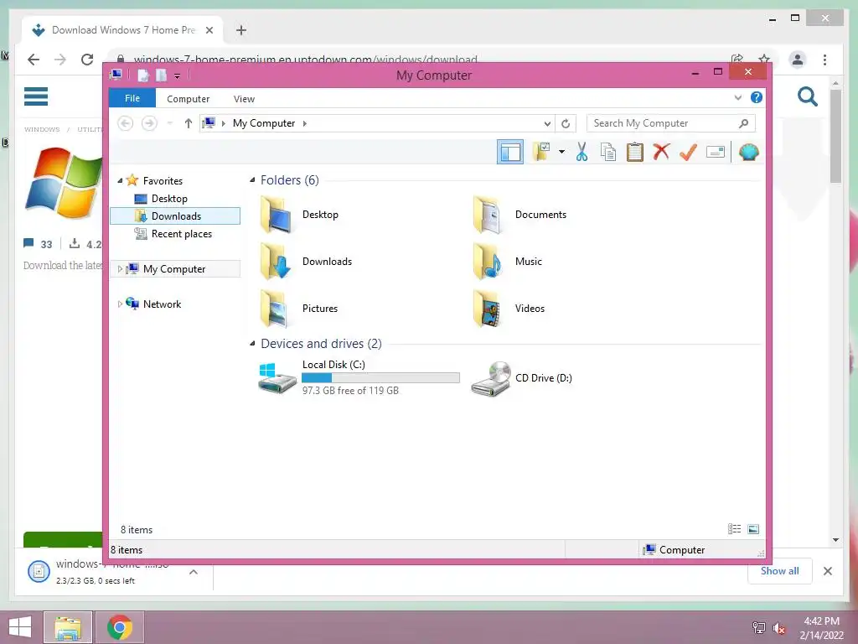
Task: Open the Chrome three-dot menu
Action: (824, 60)
